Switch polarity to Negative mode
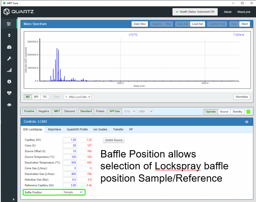The width and height of the screenshot is (256, 202). pyautogui.click(x=44, y=111)
